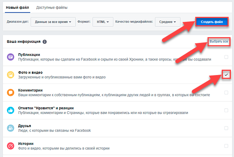Open the Данные за все время dropdown
This screenshot has width=234, height=157.
point(53,22)
